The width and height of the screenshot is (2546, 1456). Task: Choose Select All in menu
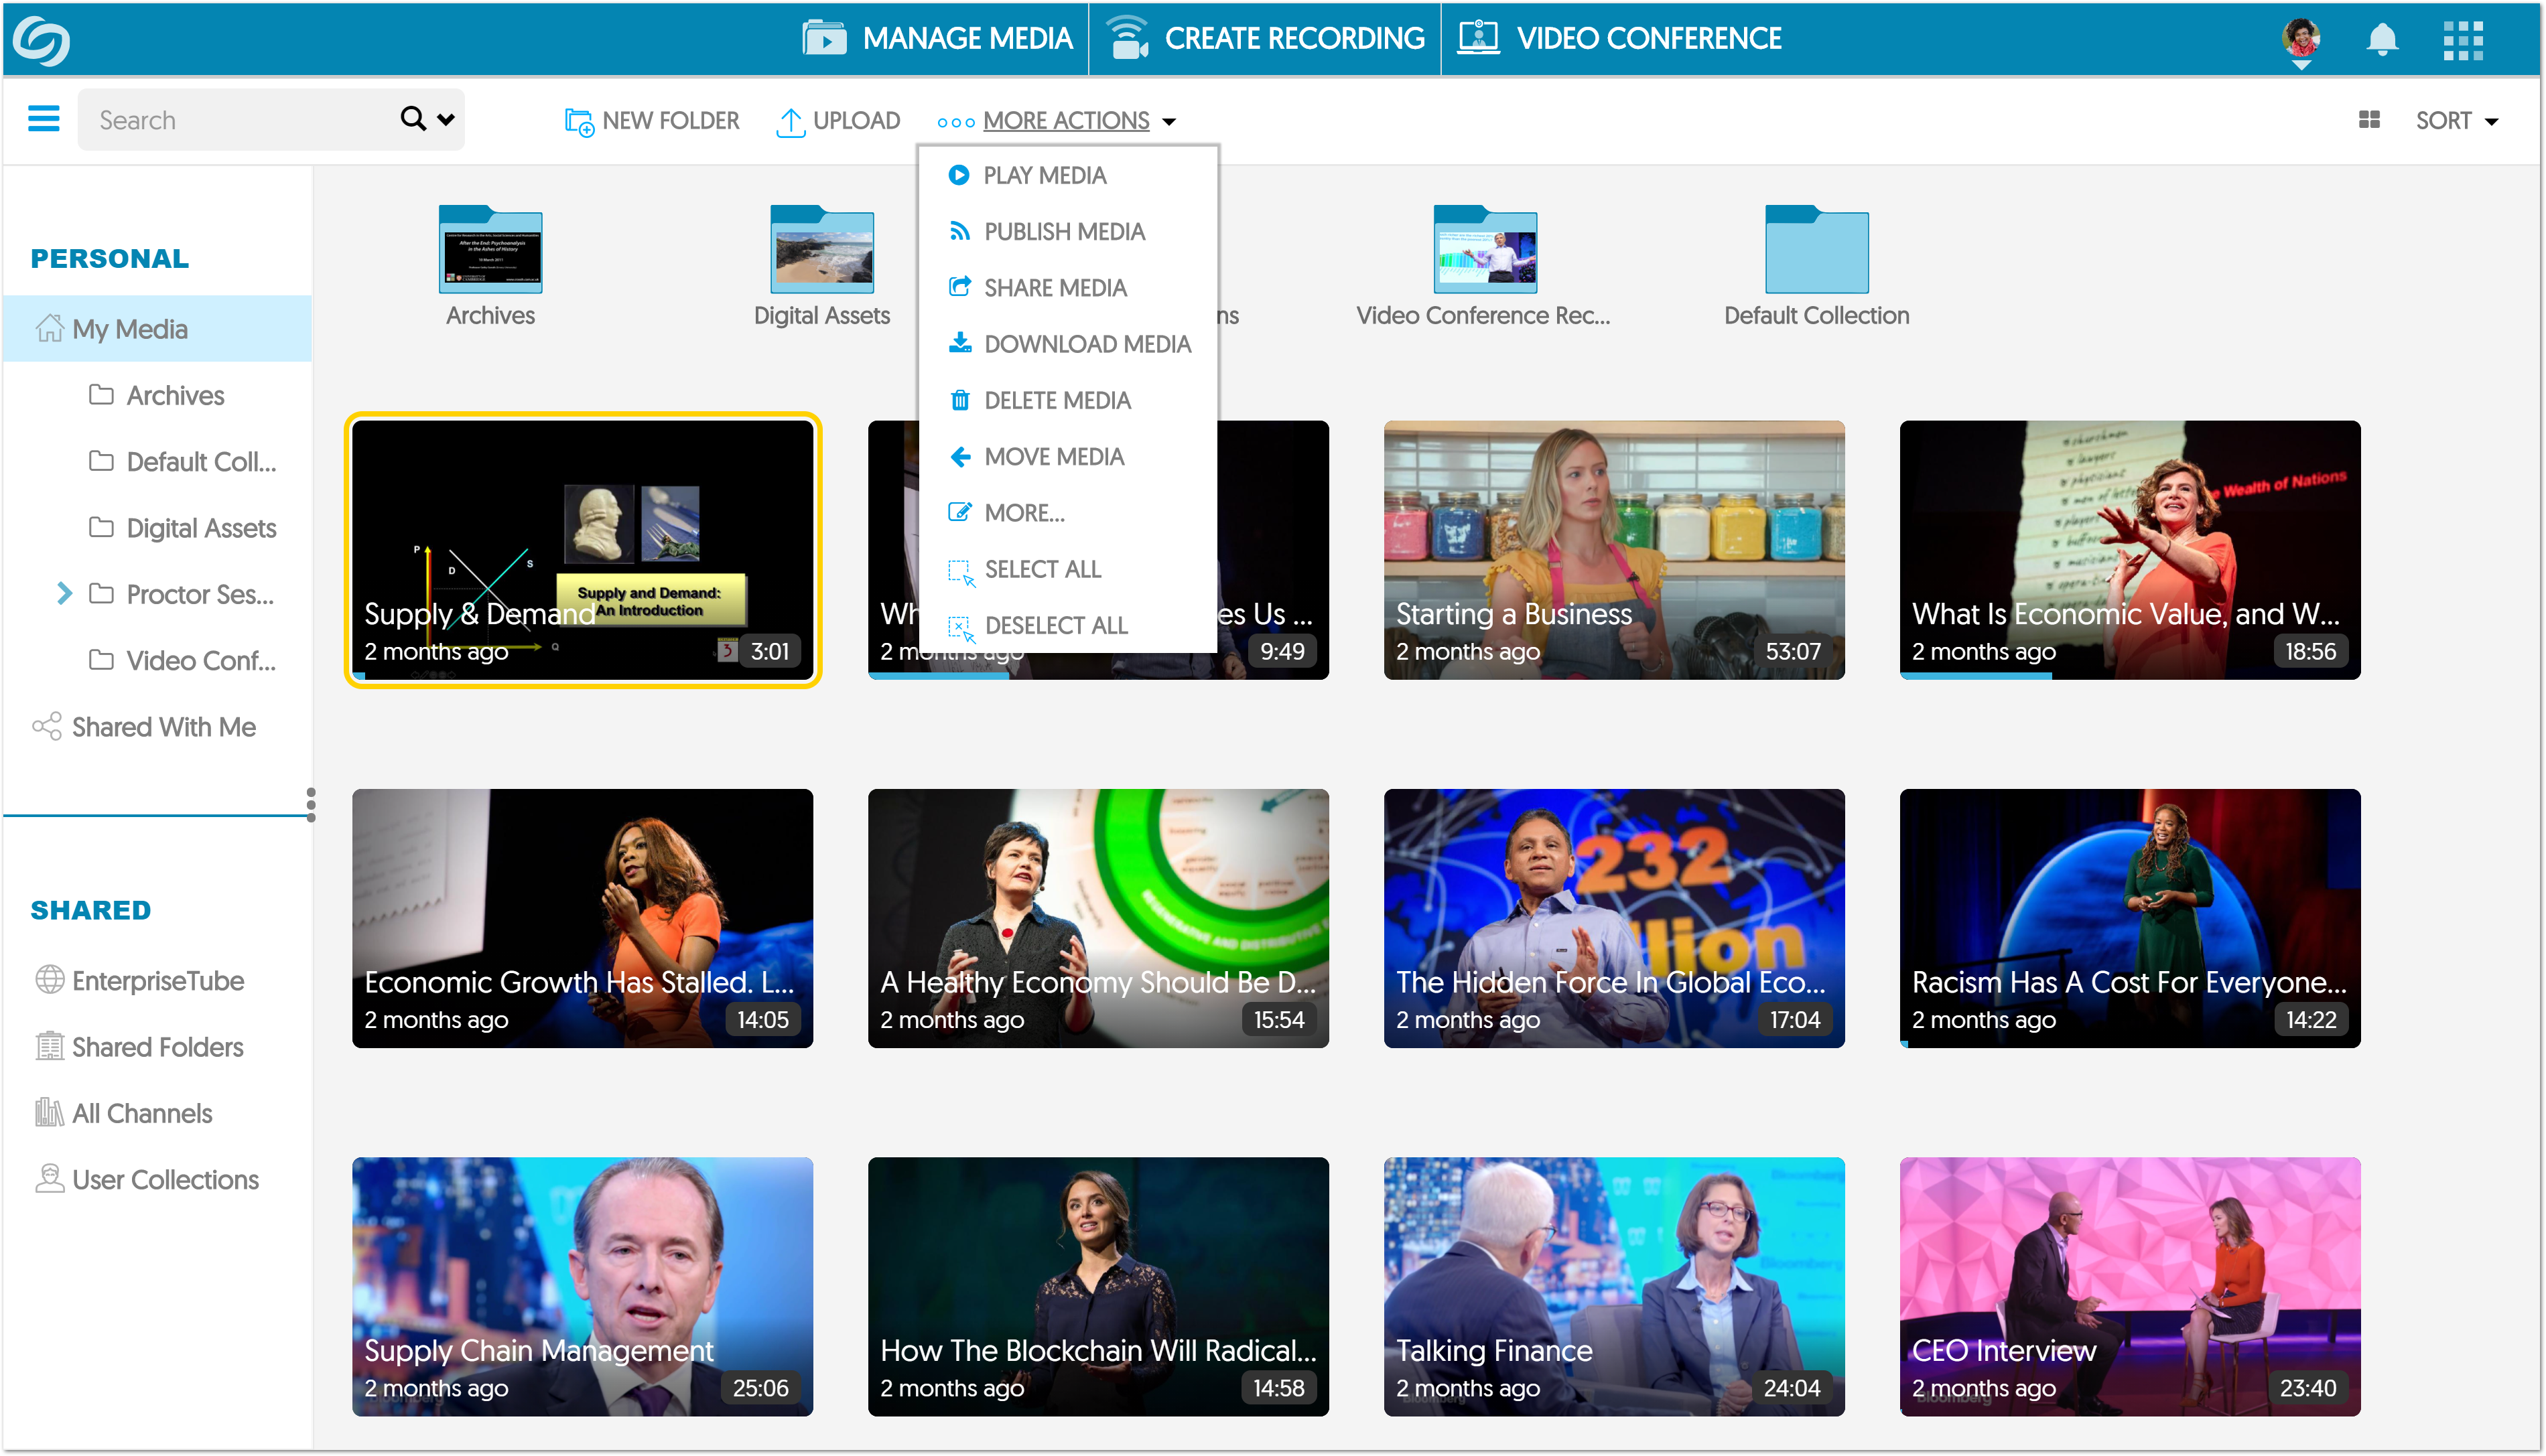[1041, 569]
